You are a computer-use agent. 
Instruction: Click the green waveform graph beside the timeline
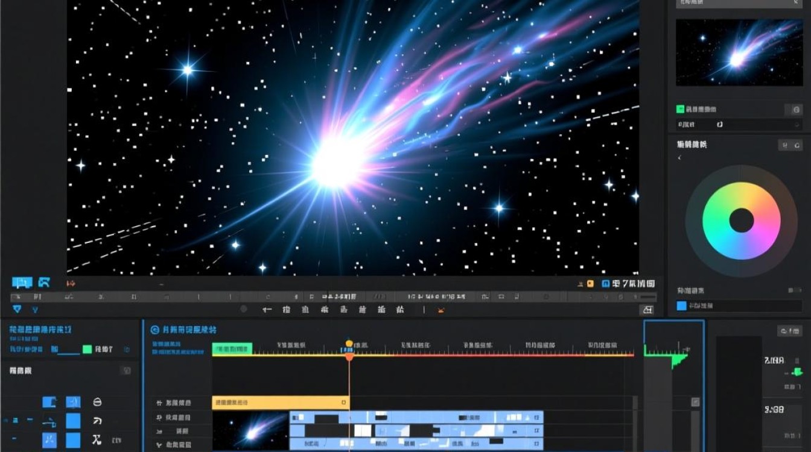(667, 356)
